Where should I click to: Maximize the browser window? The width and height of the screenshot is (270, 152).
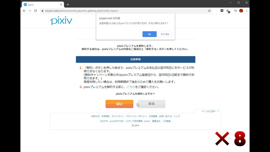[238, 3]
